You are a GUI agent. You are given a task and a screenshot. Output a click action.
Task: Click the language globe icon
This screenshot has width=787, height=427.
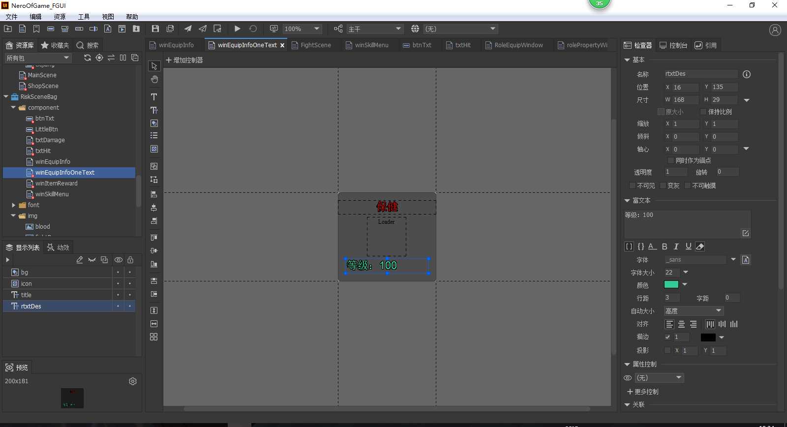point(415,29)
